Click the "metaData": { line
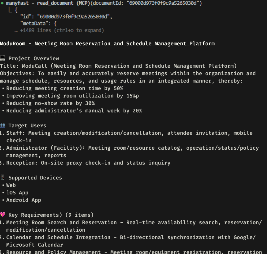 coord(38,23)
